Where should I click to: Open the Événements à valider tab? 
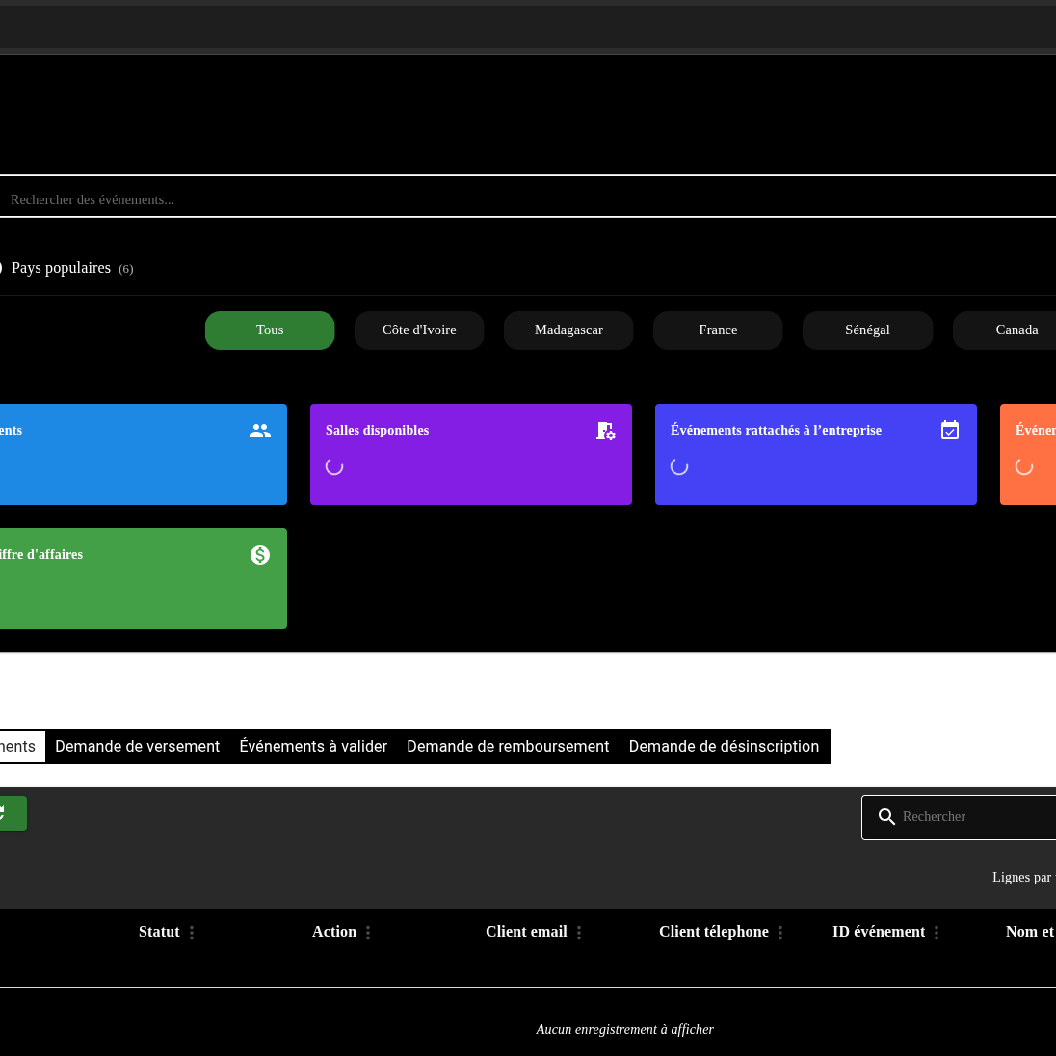coord(313,747)
